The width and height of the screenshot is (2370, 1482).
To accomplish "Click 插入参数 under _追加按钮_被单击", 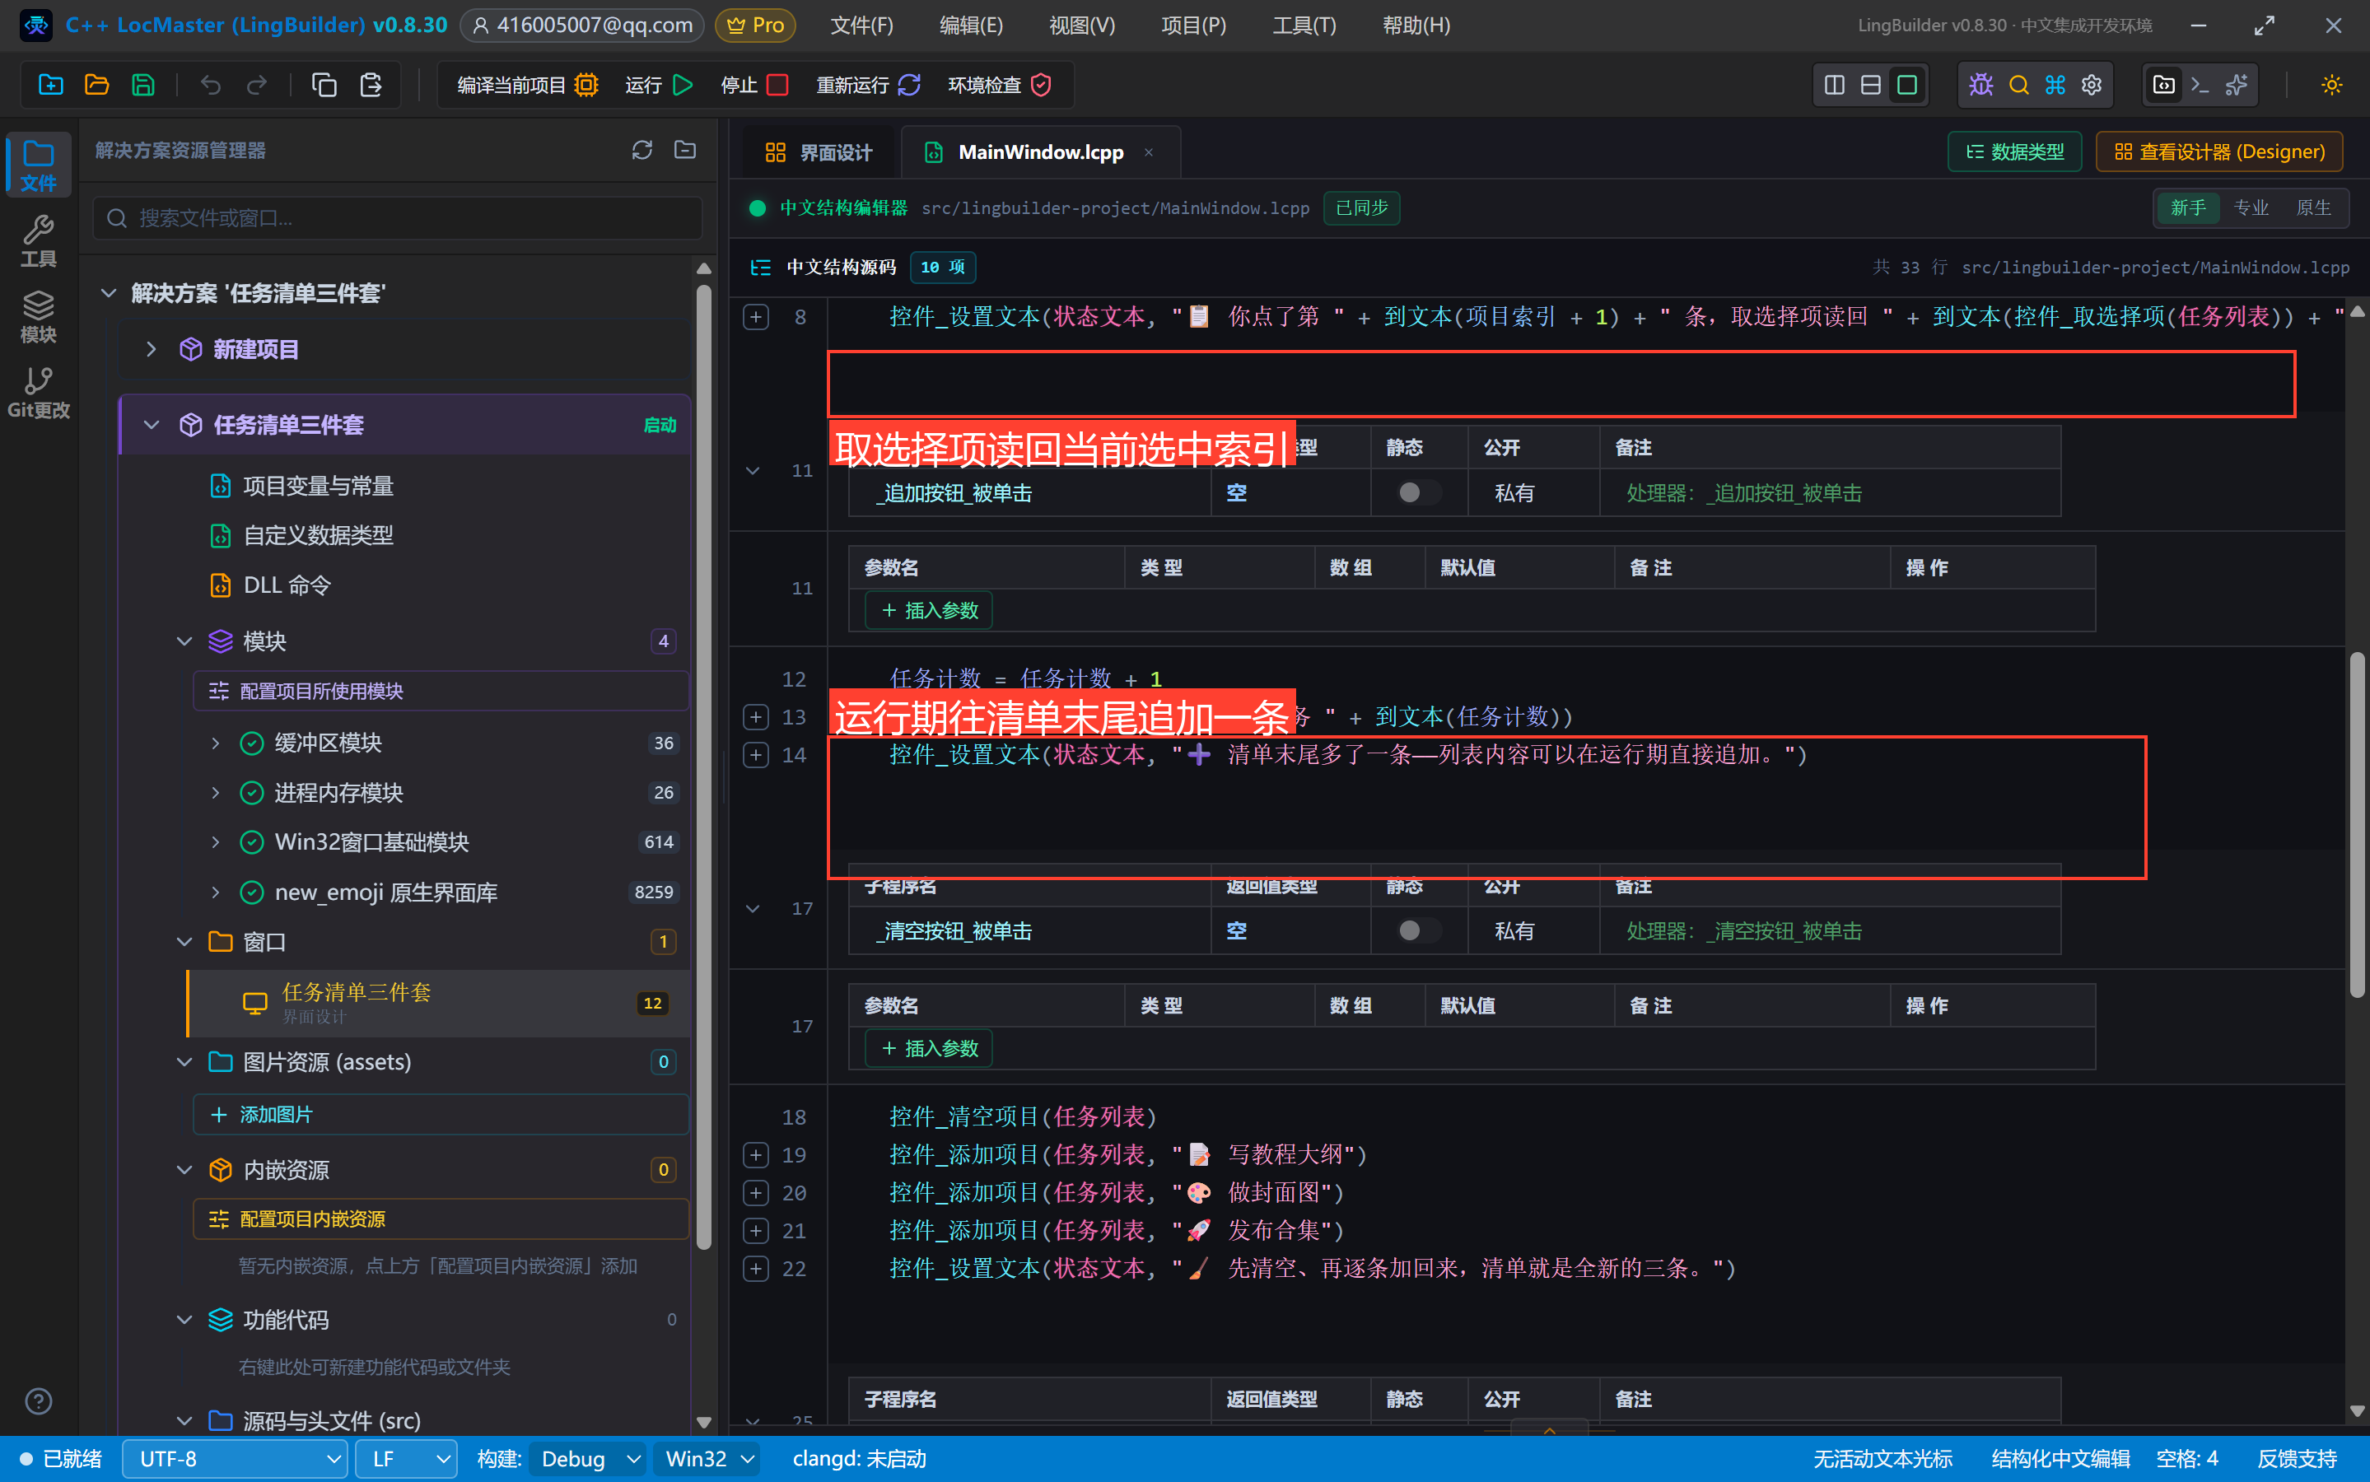I will click(x=929, y=609).
